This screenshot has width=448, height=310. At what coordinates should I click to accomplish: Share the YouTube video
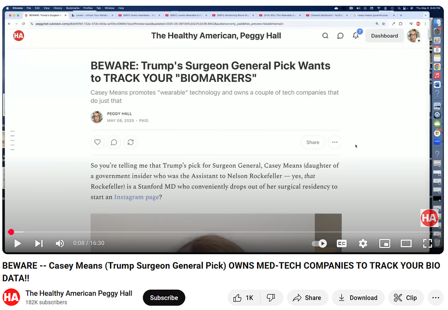(307, 298)
